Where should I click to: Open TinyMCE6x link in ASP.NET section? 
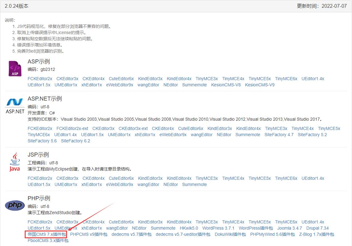point(39,135)
